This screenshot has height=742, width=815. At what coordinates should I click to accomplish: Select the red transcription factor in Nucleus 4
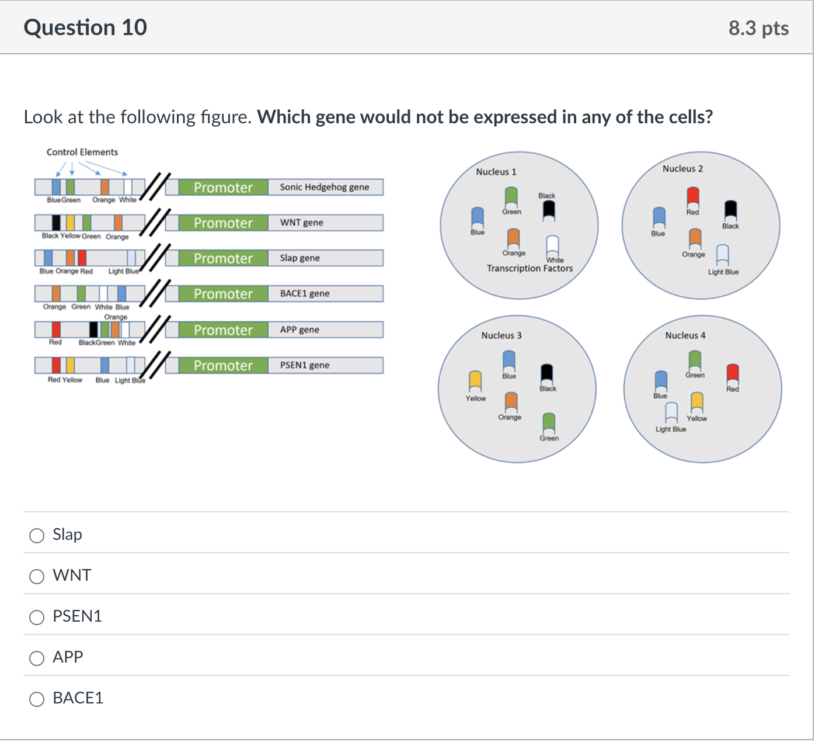point(732,374)
